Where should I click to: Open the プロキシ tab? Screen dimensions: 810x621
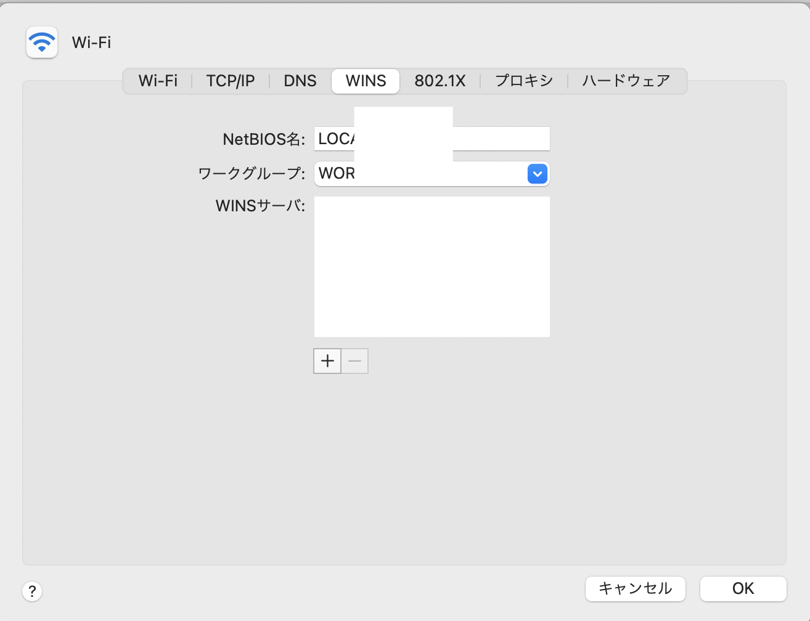(x=524, y=81)
